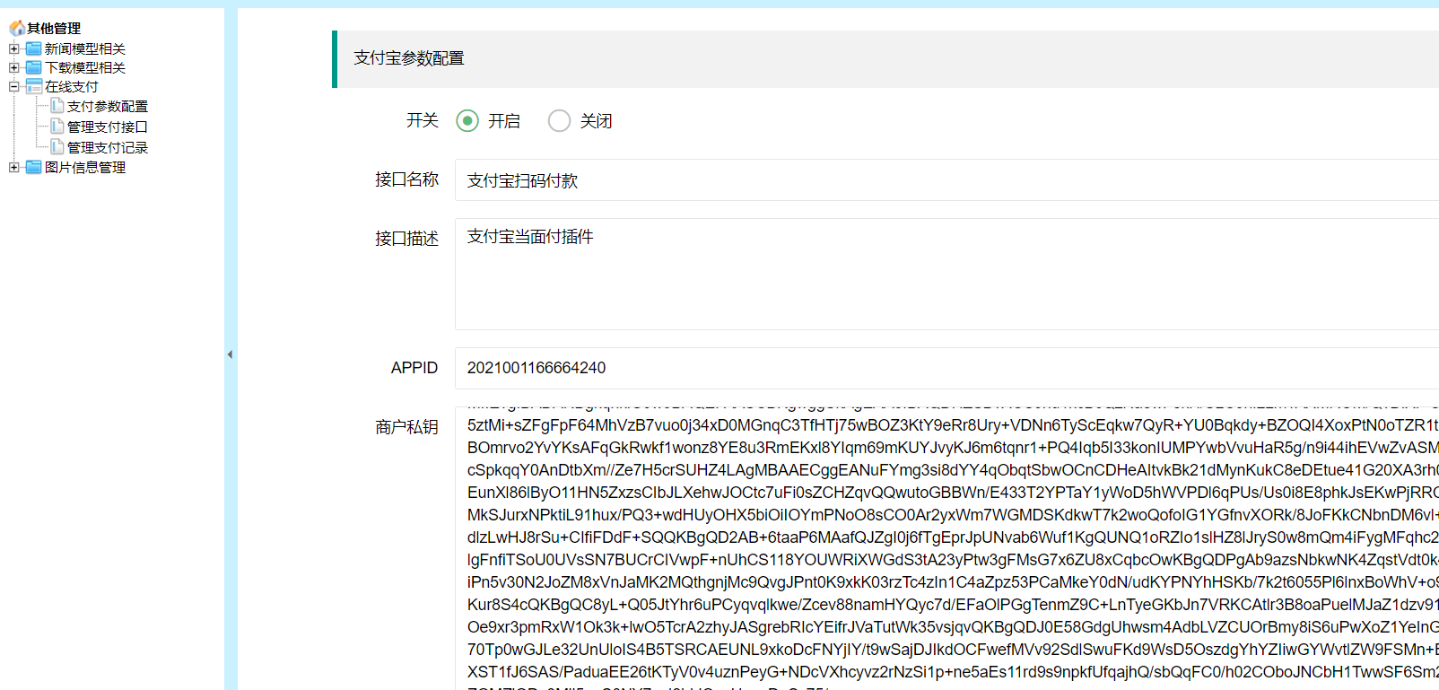Viewport: 1439px width, 690px height.
Task: Select the 在线支付 tree label
Action: pos(72,86)
